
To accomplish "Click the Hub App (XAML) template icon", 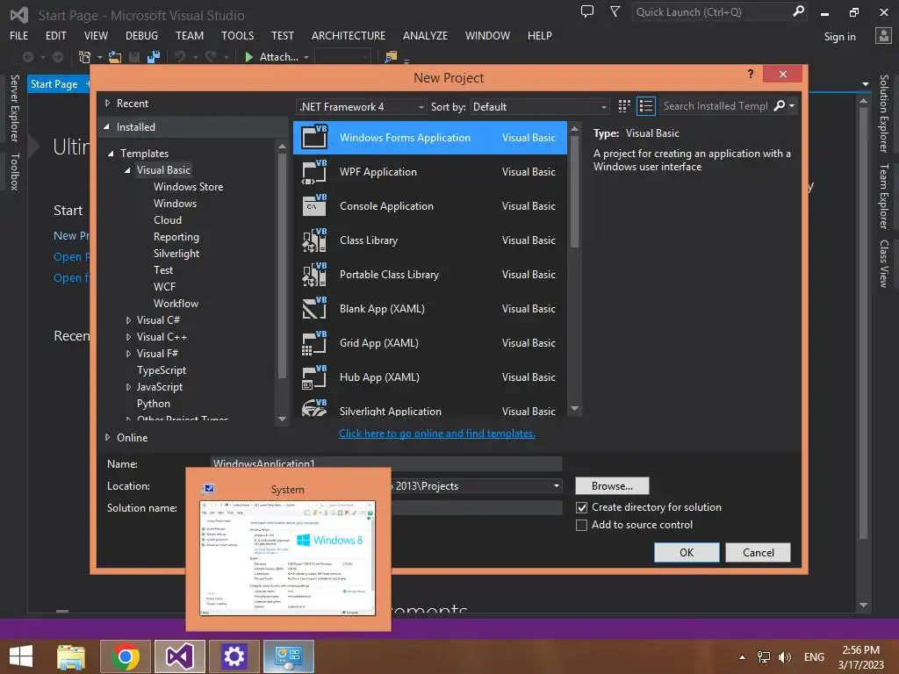I will point(314,377).
